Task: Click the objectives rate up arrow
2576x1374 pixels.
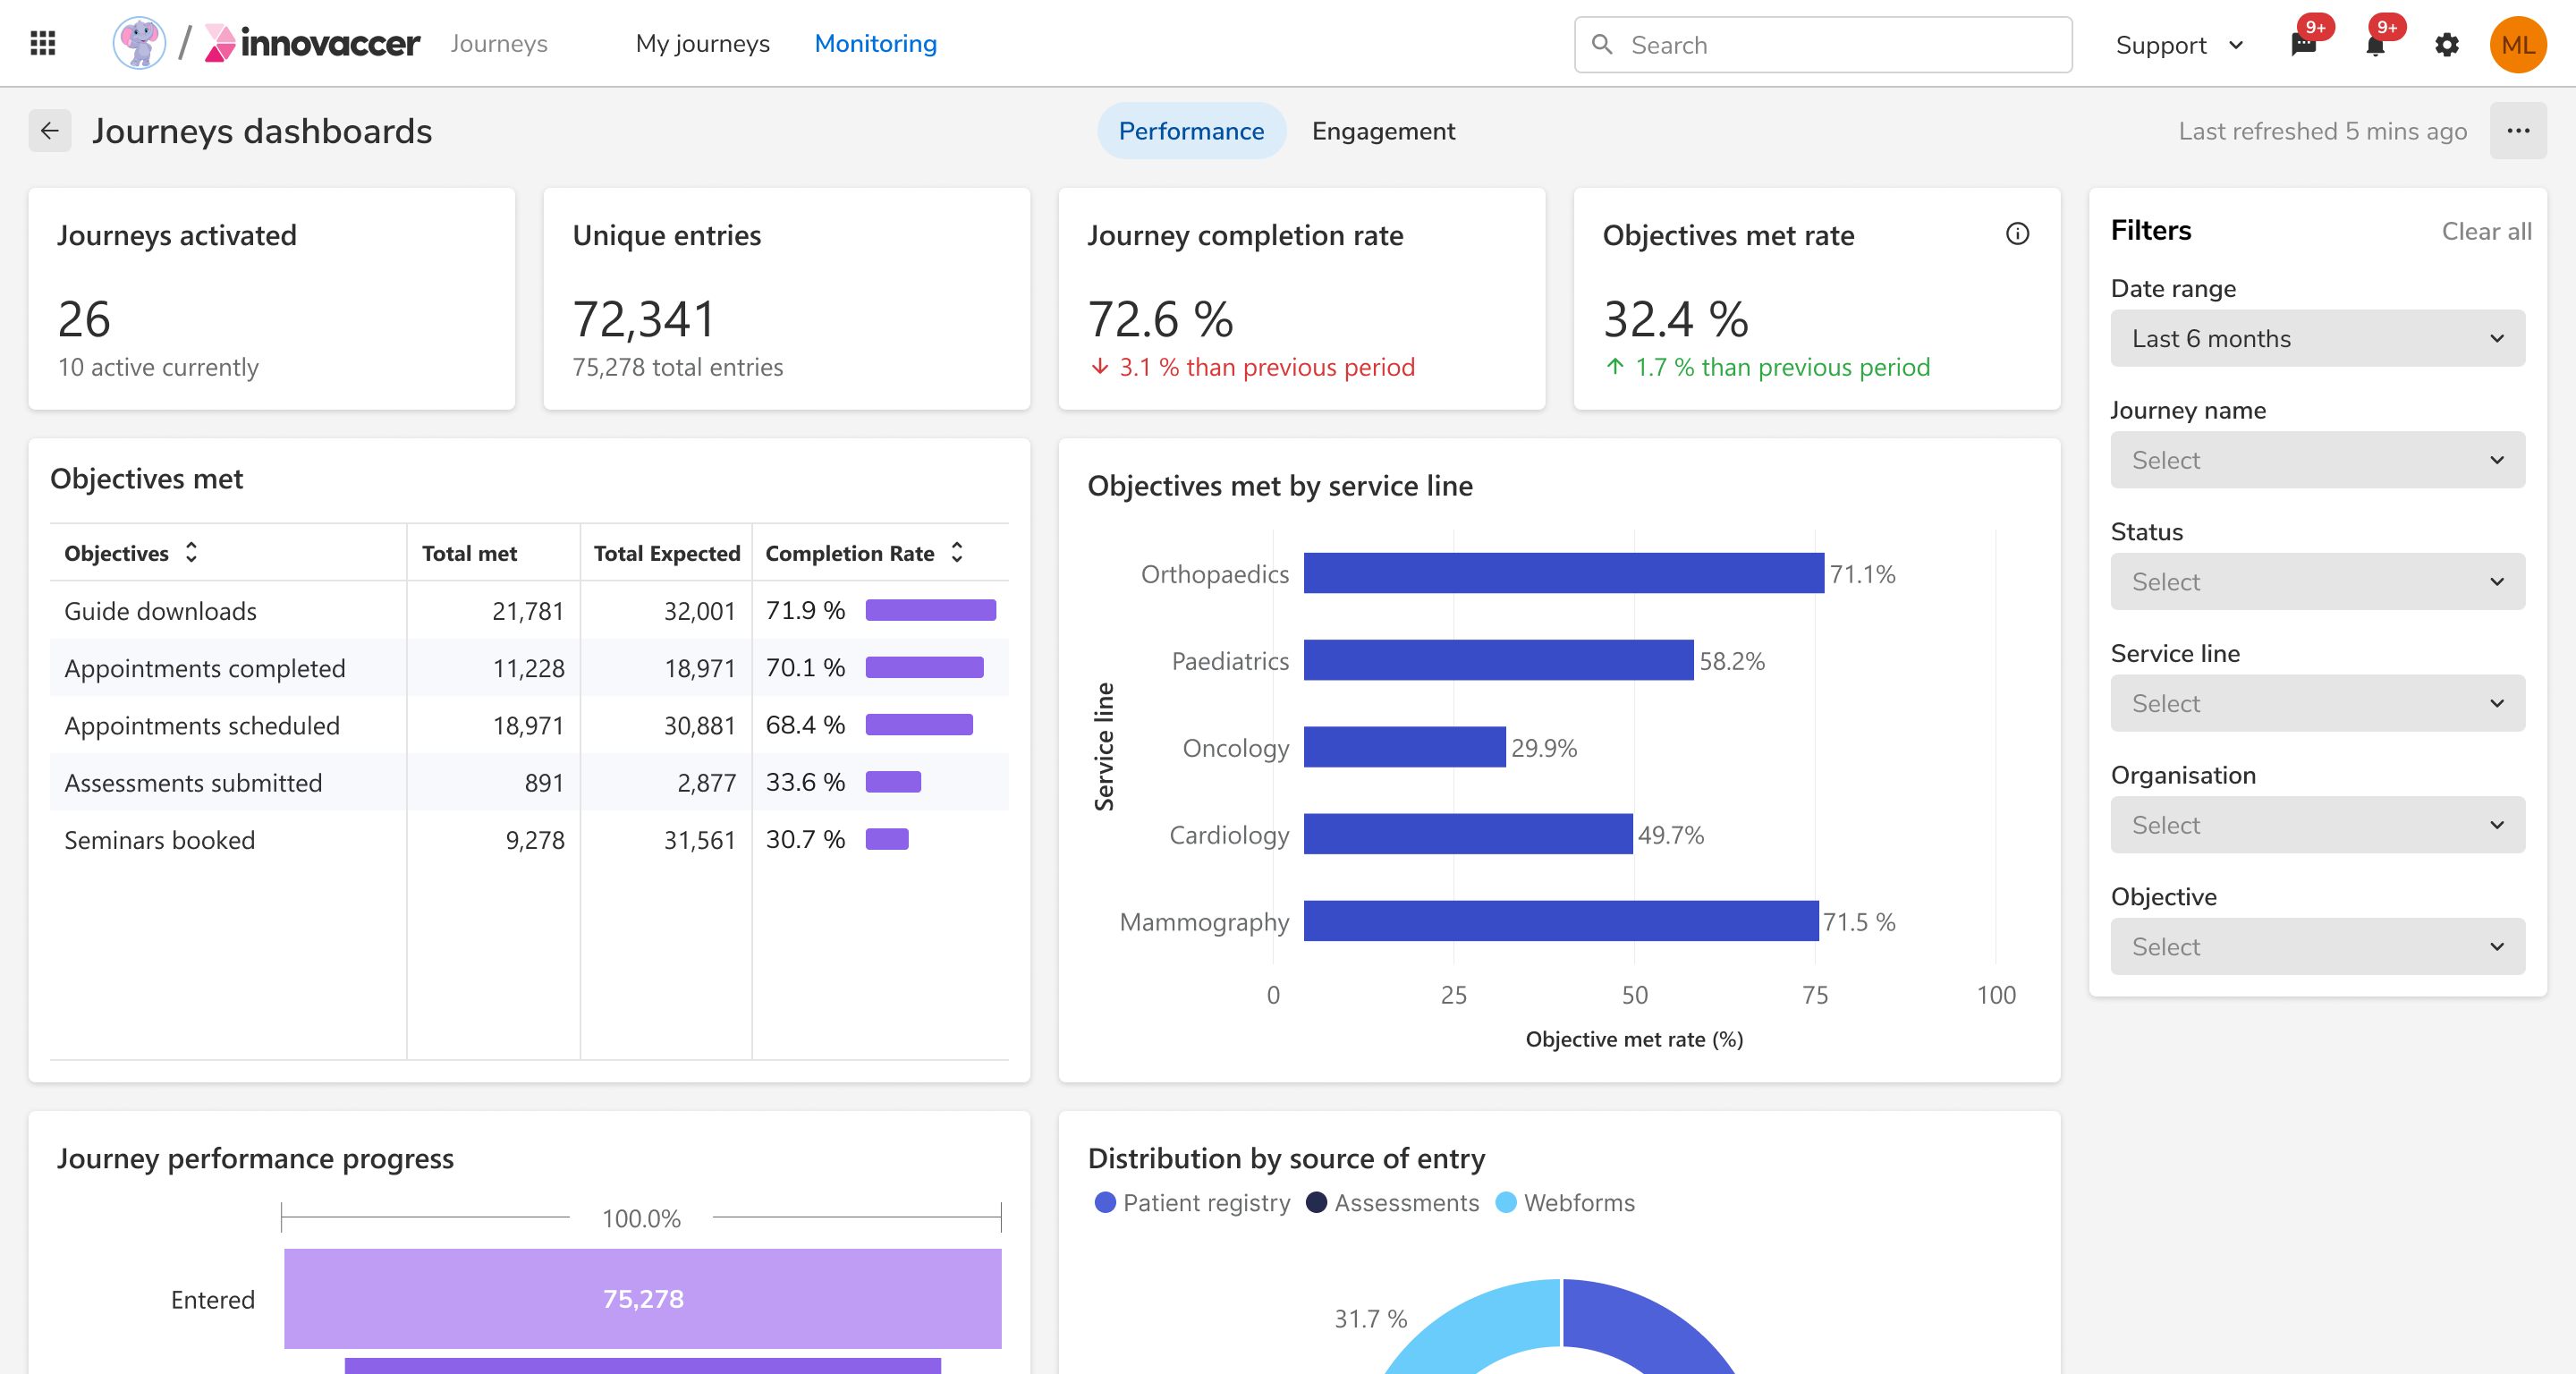Action: [1615, 367]
